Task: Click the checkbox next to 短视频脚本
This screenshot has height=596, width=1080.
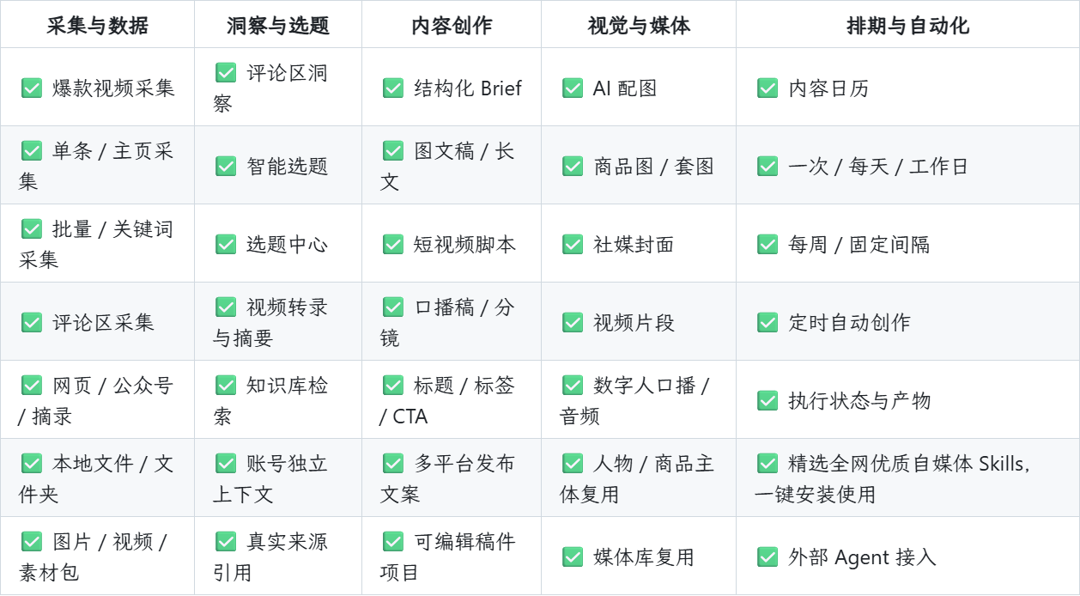Action: (x=393, y=244)
